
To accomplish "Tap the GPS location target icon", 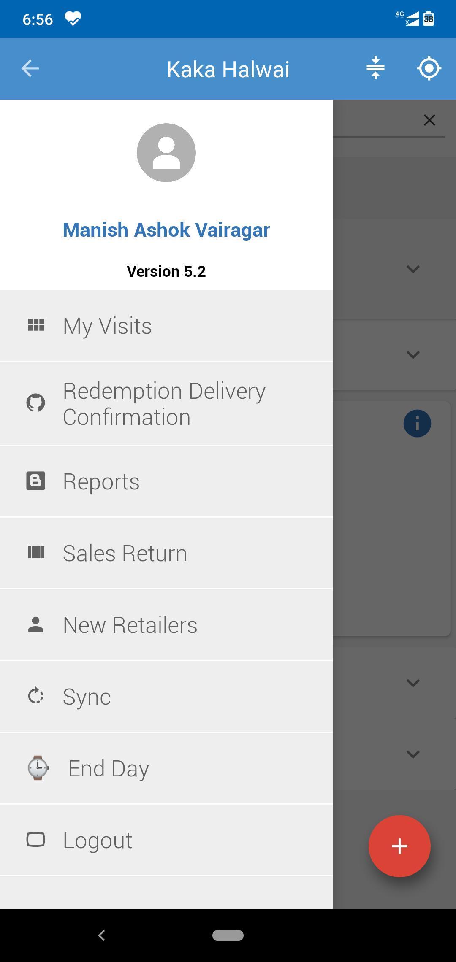I will click(429, 68).
